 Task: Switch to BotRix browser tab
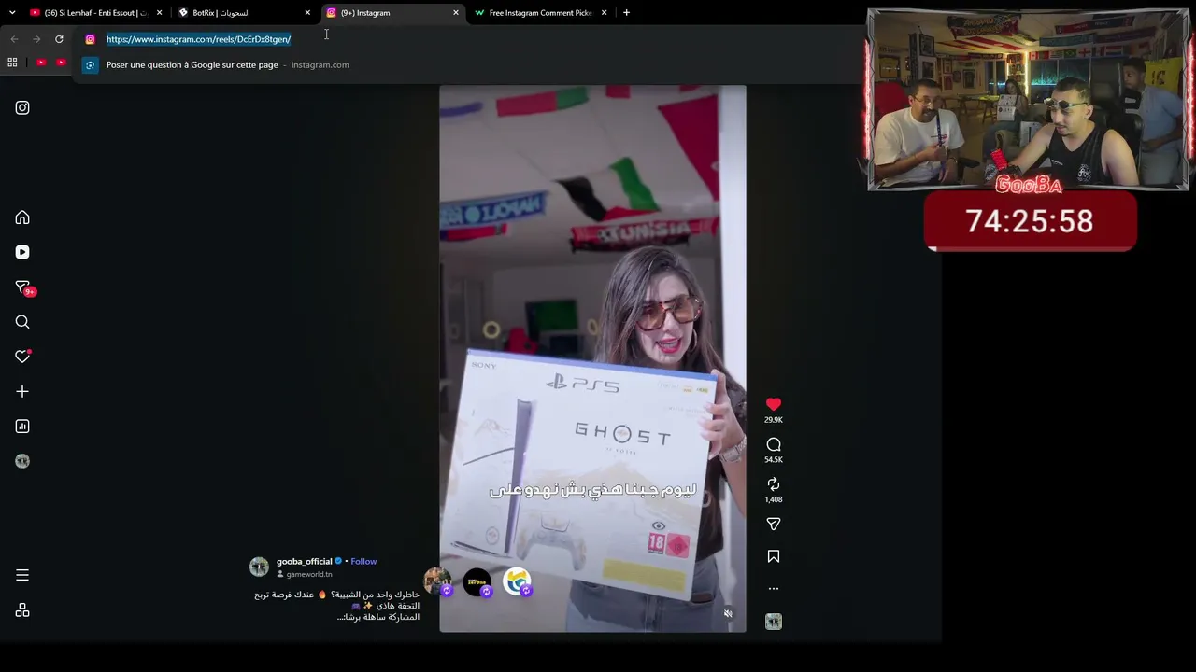click(245, 13)
